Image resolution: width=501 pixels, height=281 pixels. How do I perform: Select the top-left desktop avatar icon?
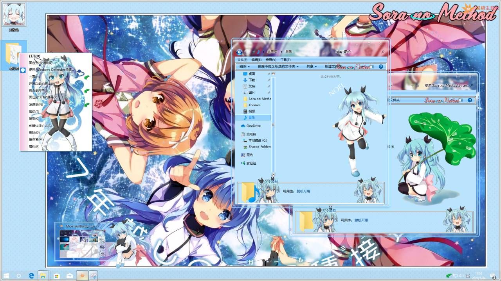pyautogui.click(x=14, y=15)
